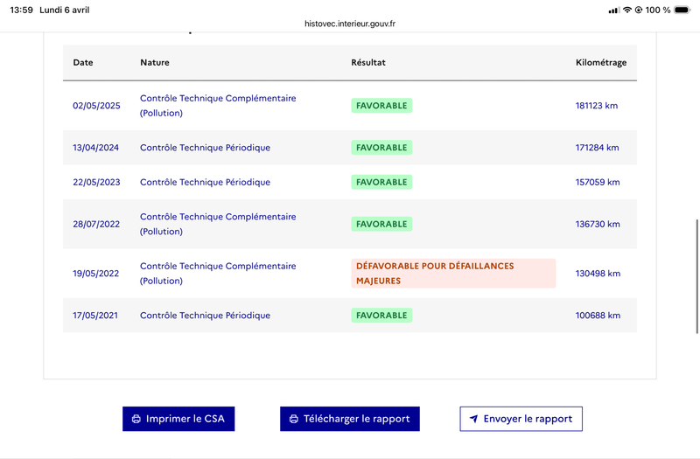Tap the cellular signal bars icon

614,10
